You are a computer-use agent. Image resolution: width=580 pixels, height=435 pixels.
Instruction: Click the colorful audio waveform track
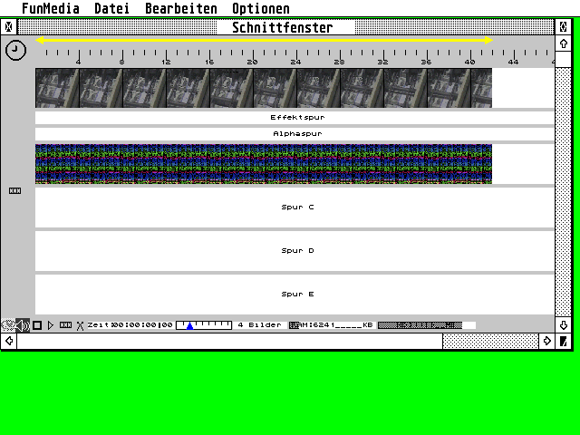[263, 164]
